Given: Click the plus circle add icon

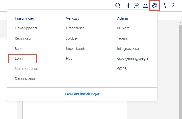Looking at the screenshot, I should [136, 6].
